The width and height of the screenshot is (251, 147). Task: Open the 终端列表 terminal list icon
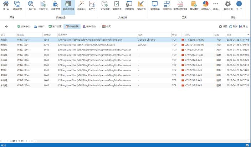pyautogui.click(x=17, y=5)
